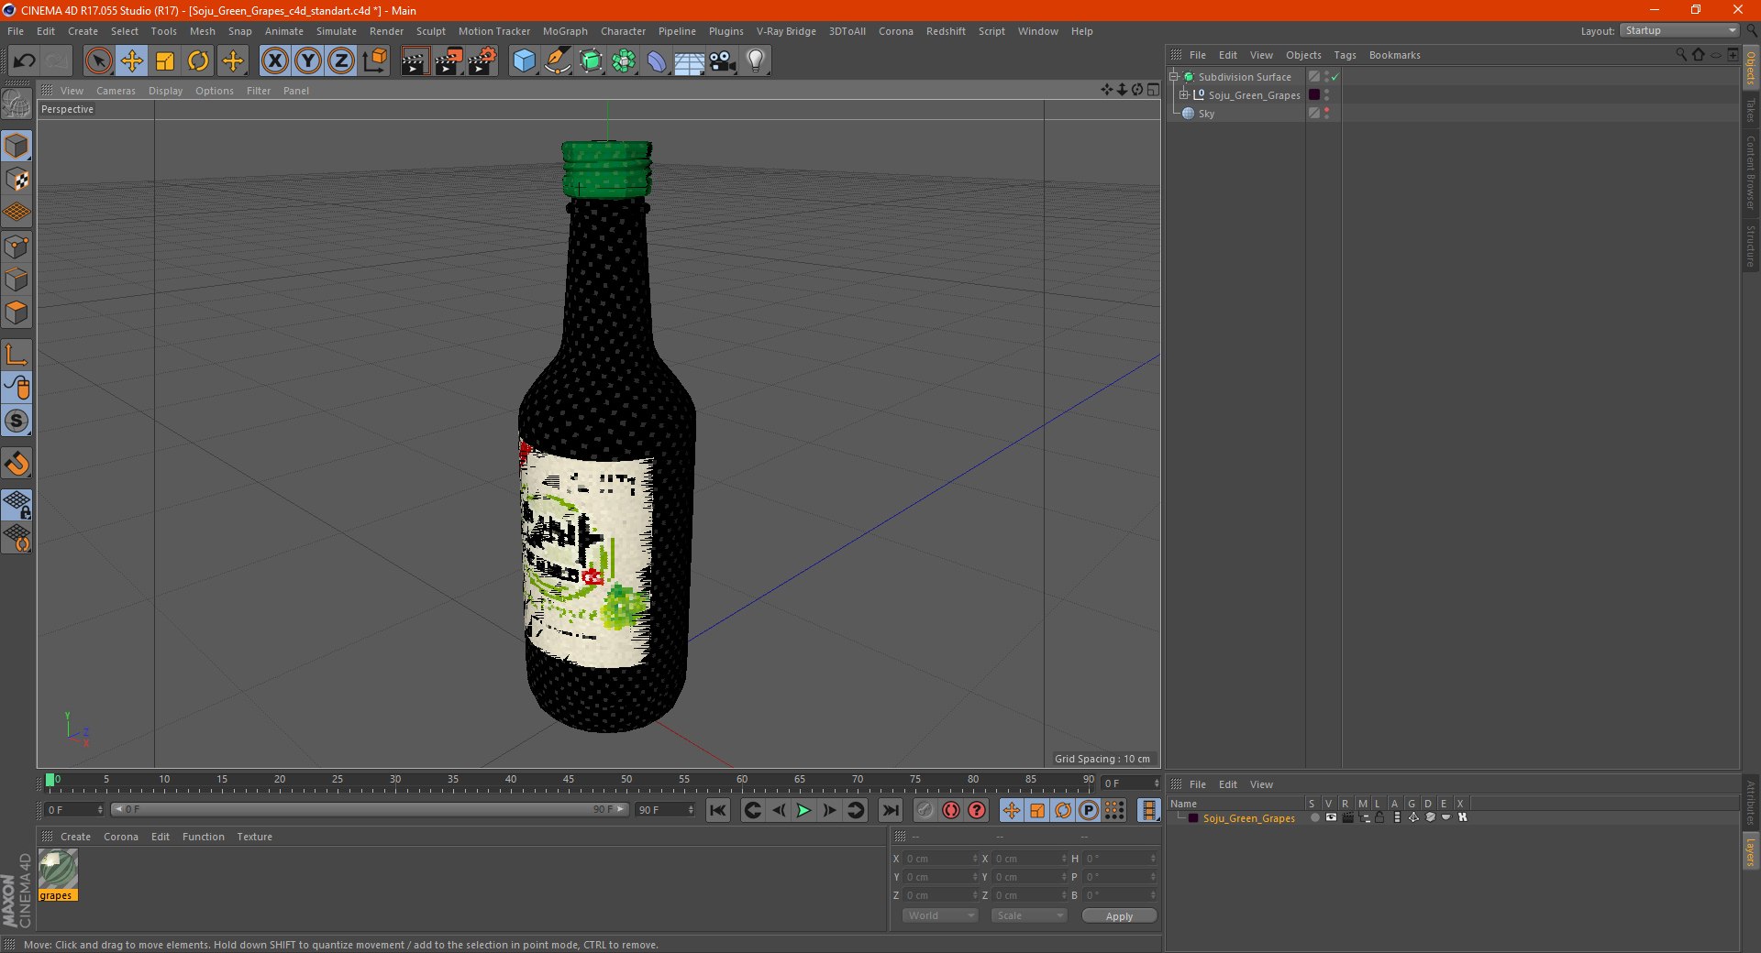The image size is (1761, 953).
Task: Add a Cube primitive object
Action: pyautogui.click(x=524, y=61)
